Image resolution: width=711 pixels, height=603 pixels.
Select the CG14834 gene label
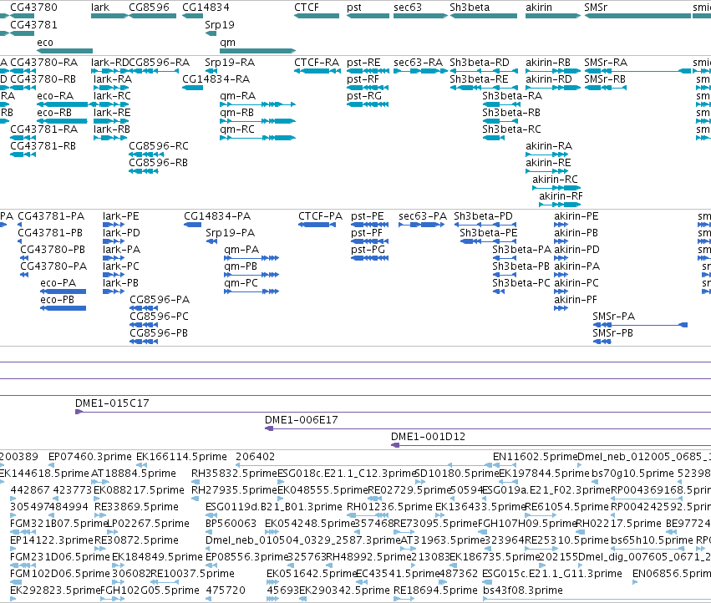click(206, 8)
